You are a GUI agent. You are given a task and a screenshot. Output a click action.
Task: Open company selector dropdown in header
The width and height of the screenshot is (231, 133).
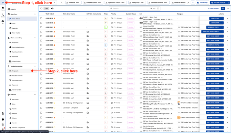pyautogui.click(x=54, y=2)
